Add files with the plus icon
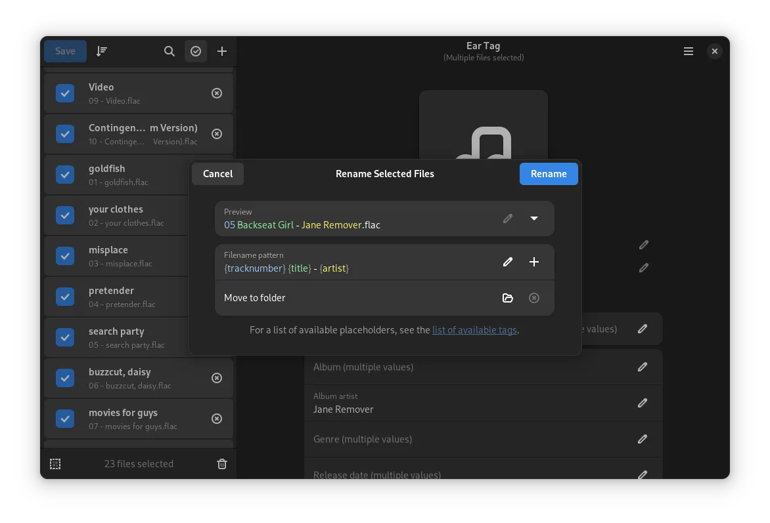Viewport: 770px width, 523px height. [x=222, y=51]
